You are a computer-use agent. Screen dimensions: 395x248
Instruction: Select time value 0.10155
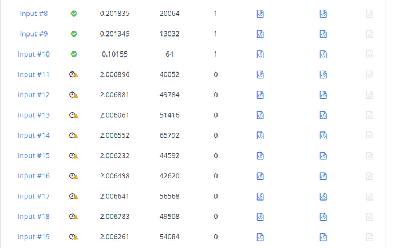pos(114,54)
